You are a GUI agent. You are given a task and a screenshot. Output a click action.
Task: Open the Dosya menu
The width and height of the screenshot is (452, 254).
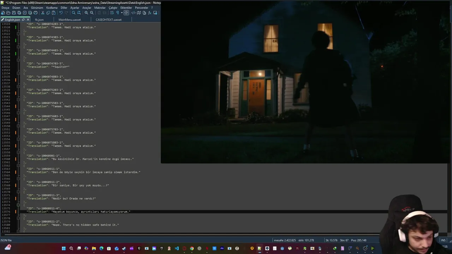(5, 8)
